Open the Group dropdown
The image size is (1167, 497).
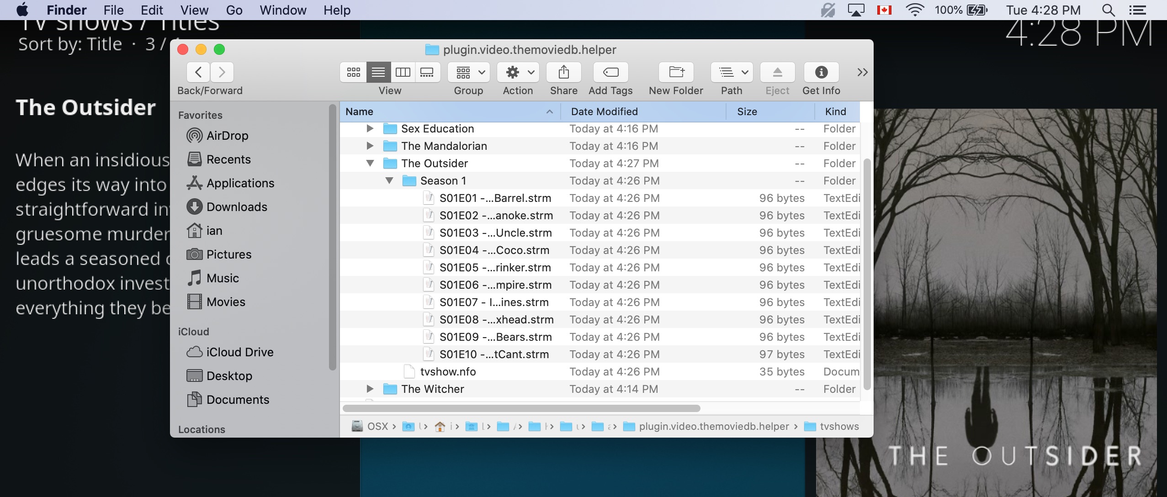(469, 72)
